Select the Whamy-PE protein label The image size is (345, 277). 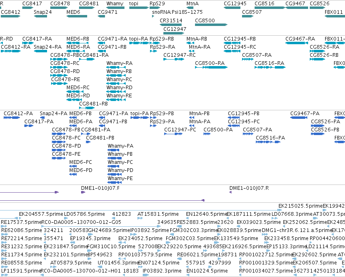120,178
